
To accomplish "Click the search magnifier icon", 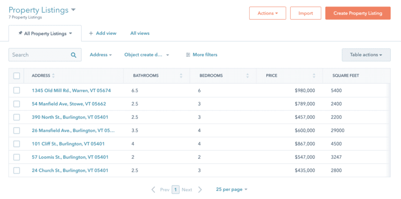I will [73, 55].
